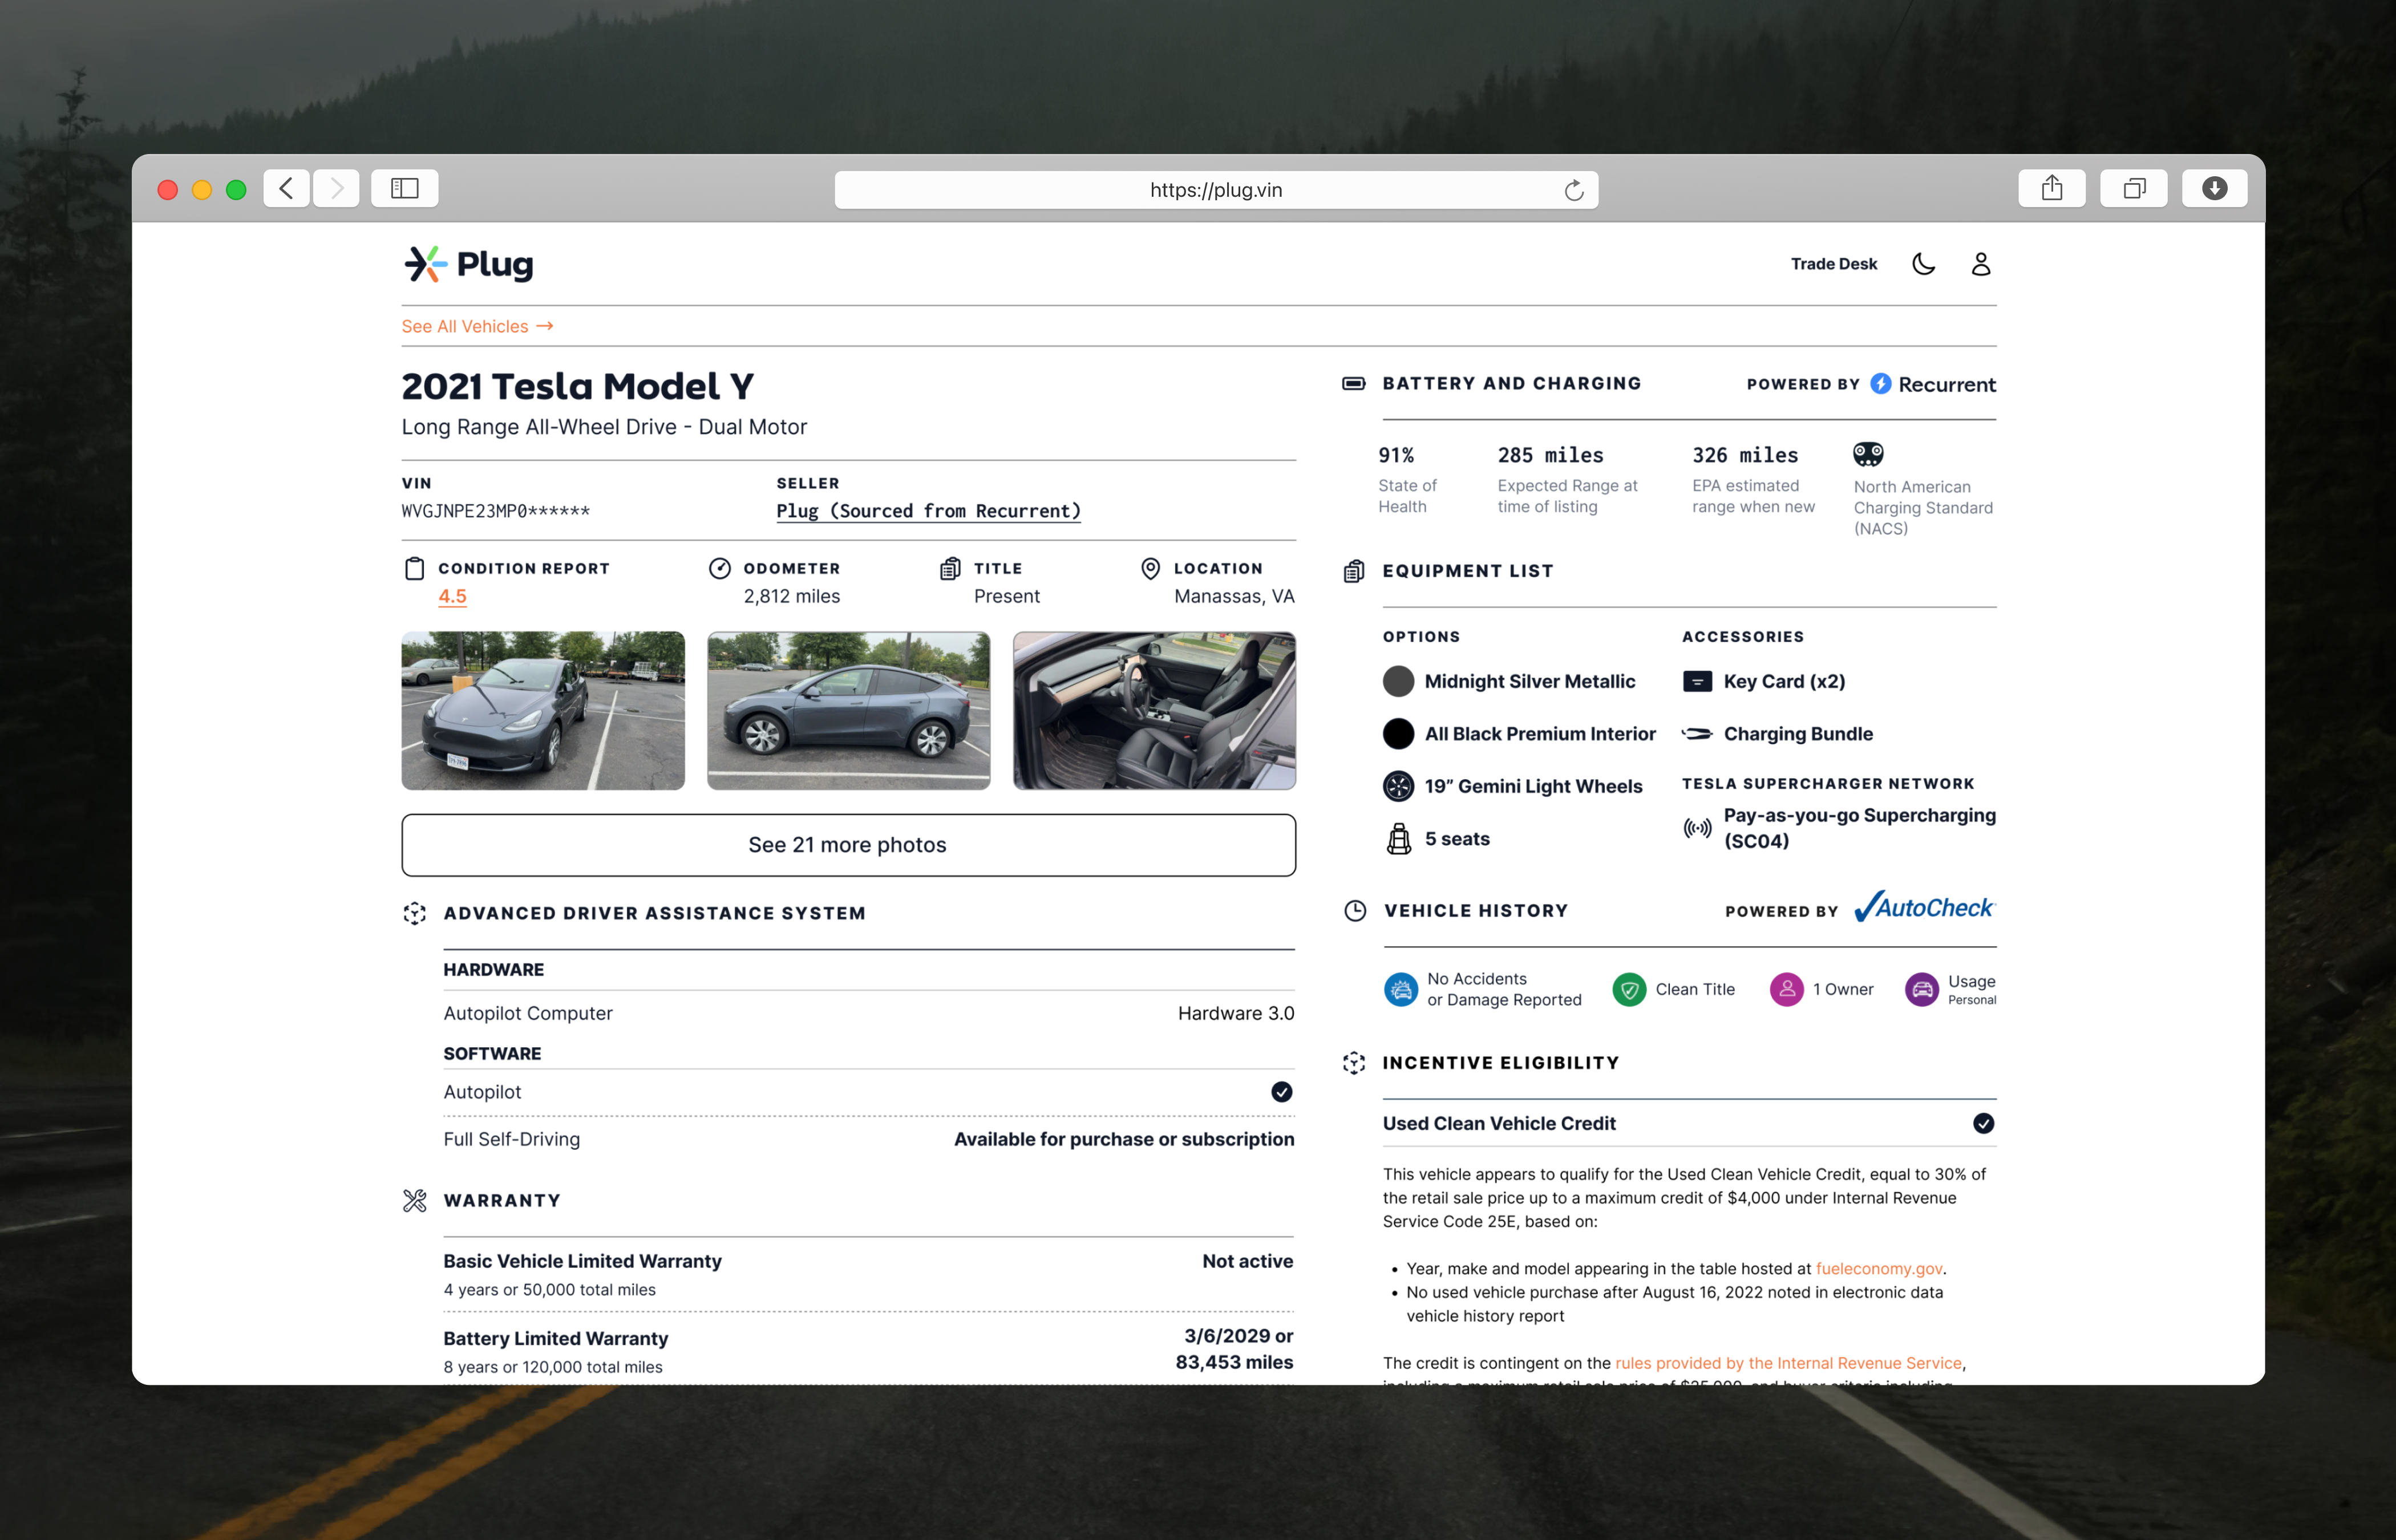
Task: Open the 4.5 condition report score
Action: click(x=452, y=596)
